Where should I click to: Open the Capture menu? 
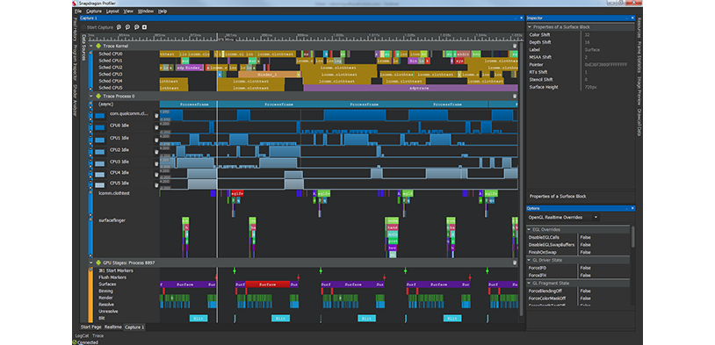tap(94, 11)
